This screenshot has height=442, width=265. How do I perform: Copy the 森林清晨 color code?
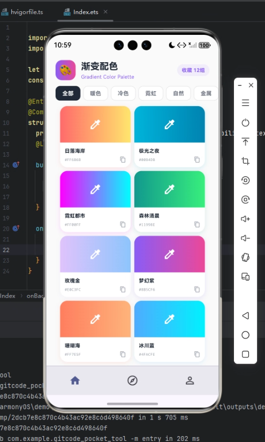(197, 224)
